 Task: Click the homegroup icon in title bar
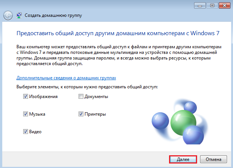19,15
